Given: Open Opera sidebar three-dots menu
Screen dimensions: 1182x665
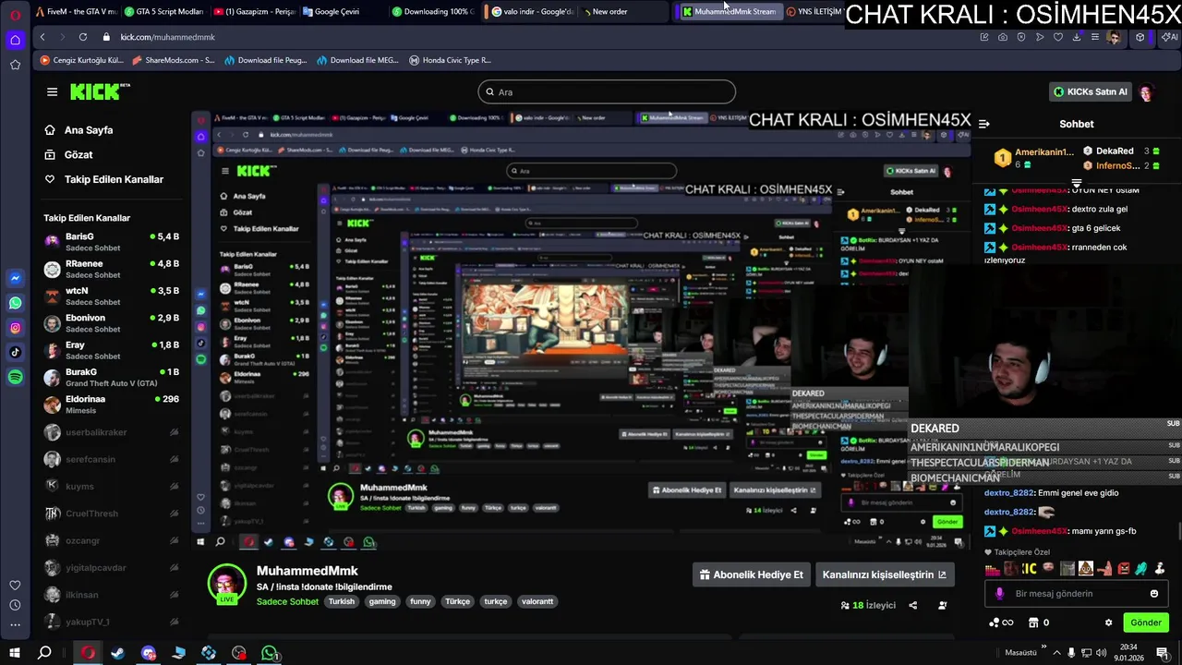Looking at the screenshot, I should 15,625.
